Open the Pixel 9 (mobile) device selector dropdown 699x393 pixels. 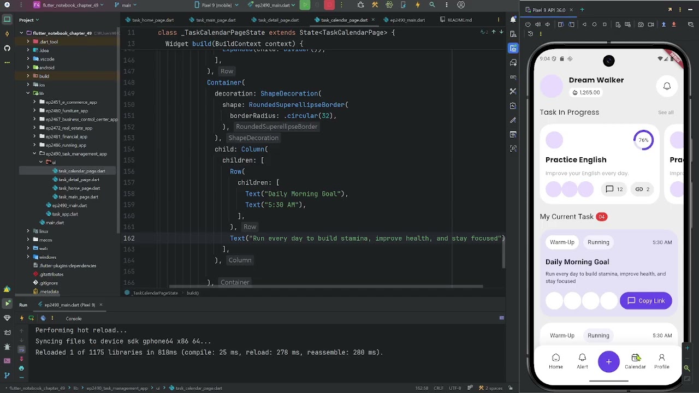[x=216, y=5]
